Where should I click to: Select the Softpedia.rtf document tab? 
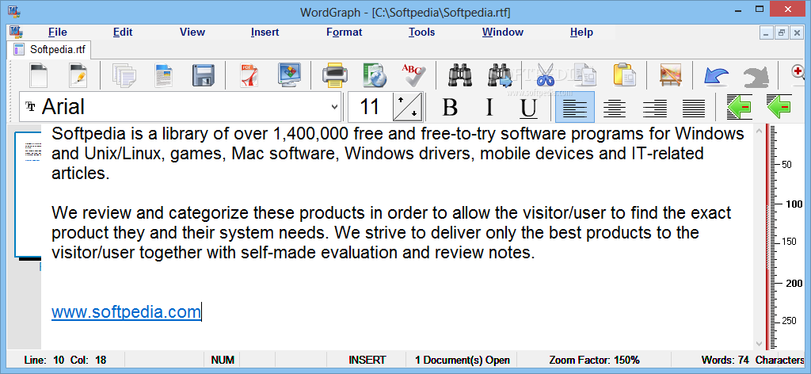(x=50, y=50)
